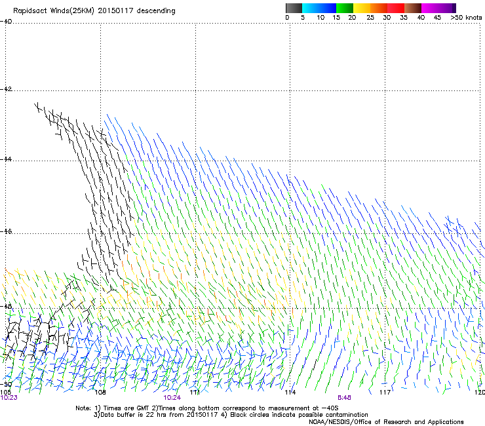Screen dimensions: 485x426
Task: Select the '15' knots label under the color bar
Action: click(x=336, y=18)
